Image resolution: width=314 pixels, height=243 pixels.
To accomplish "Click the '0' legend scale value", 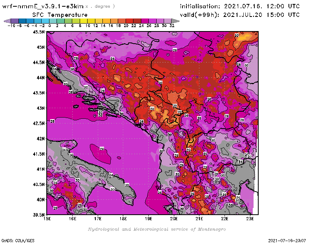I will click(50, 26).
